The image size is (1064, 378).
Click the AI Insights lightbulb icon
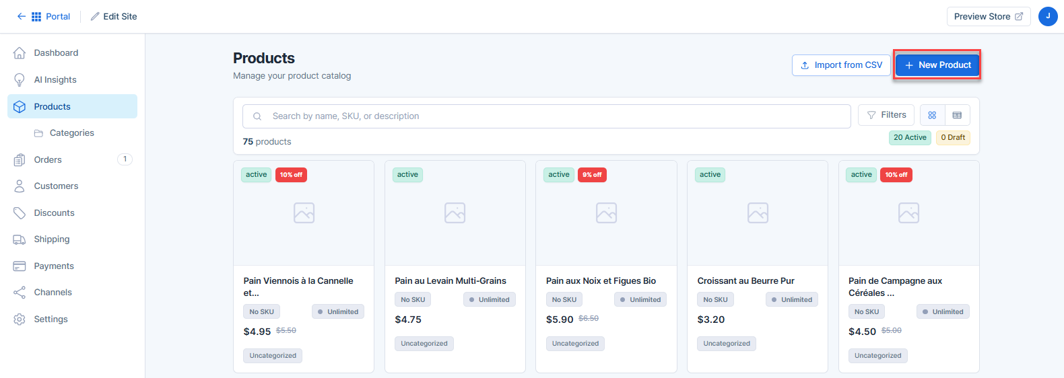point(20,79)
